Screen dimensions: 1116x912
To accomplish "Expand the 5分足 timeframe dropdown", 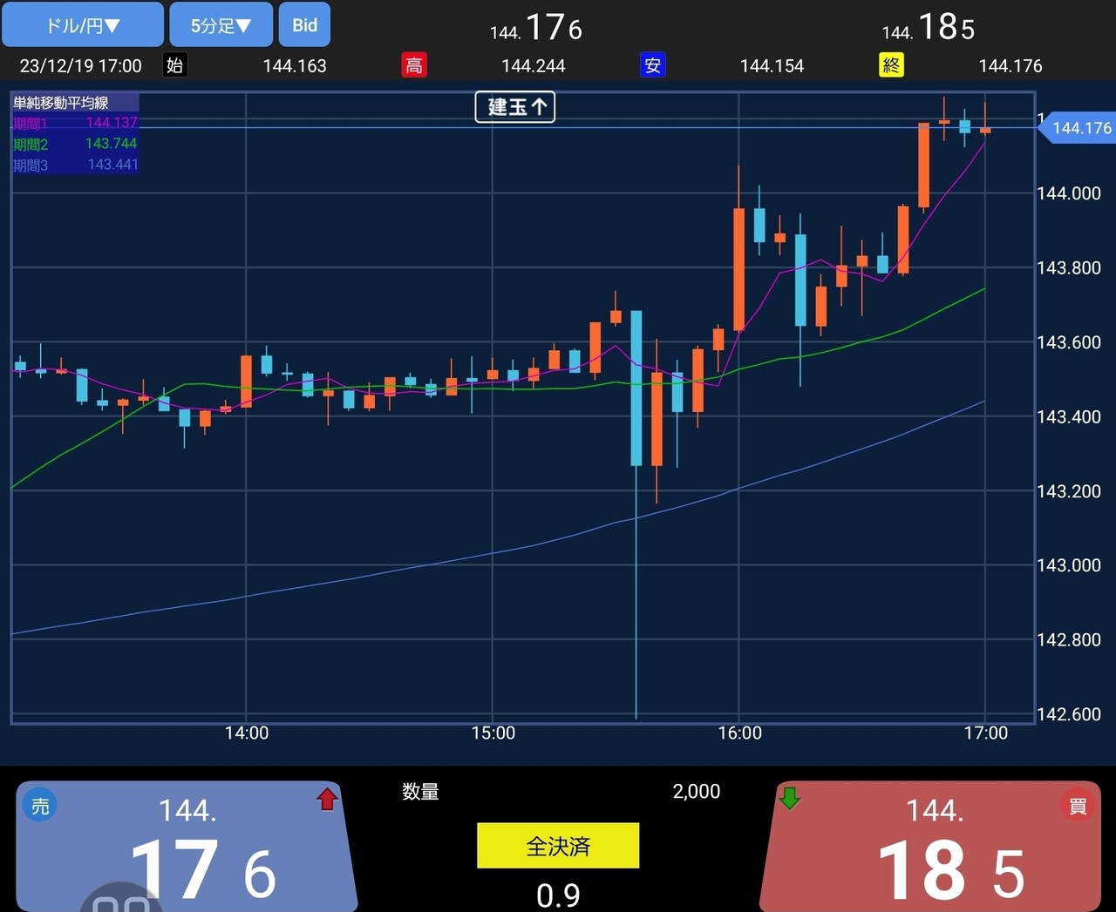I will (x=221, y=24).
